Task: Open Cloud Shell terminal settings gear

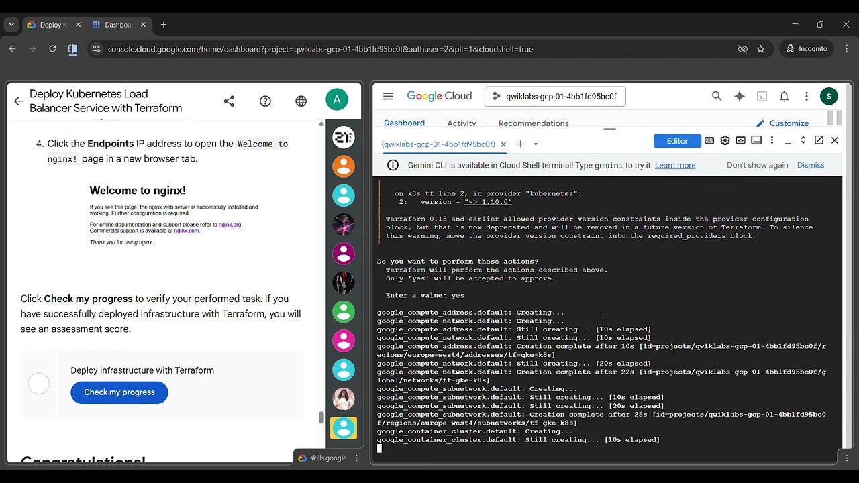Action: pos(725,140)
